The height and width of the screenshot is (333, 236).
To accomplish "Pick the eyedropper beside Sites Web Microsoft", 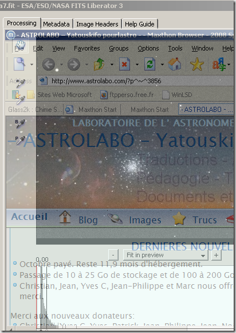I will point(21,100).
